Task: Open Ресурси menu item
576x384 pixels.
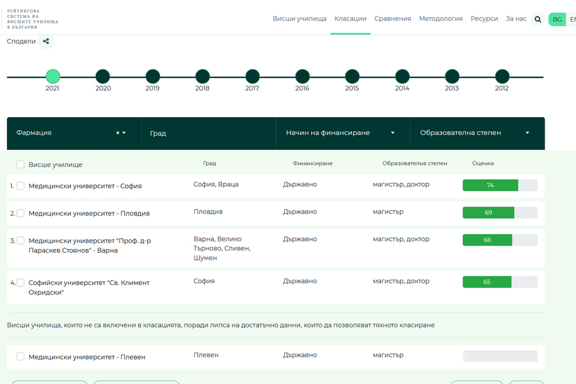Action: pos(484,19)
